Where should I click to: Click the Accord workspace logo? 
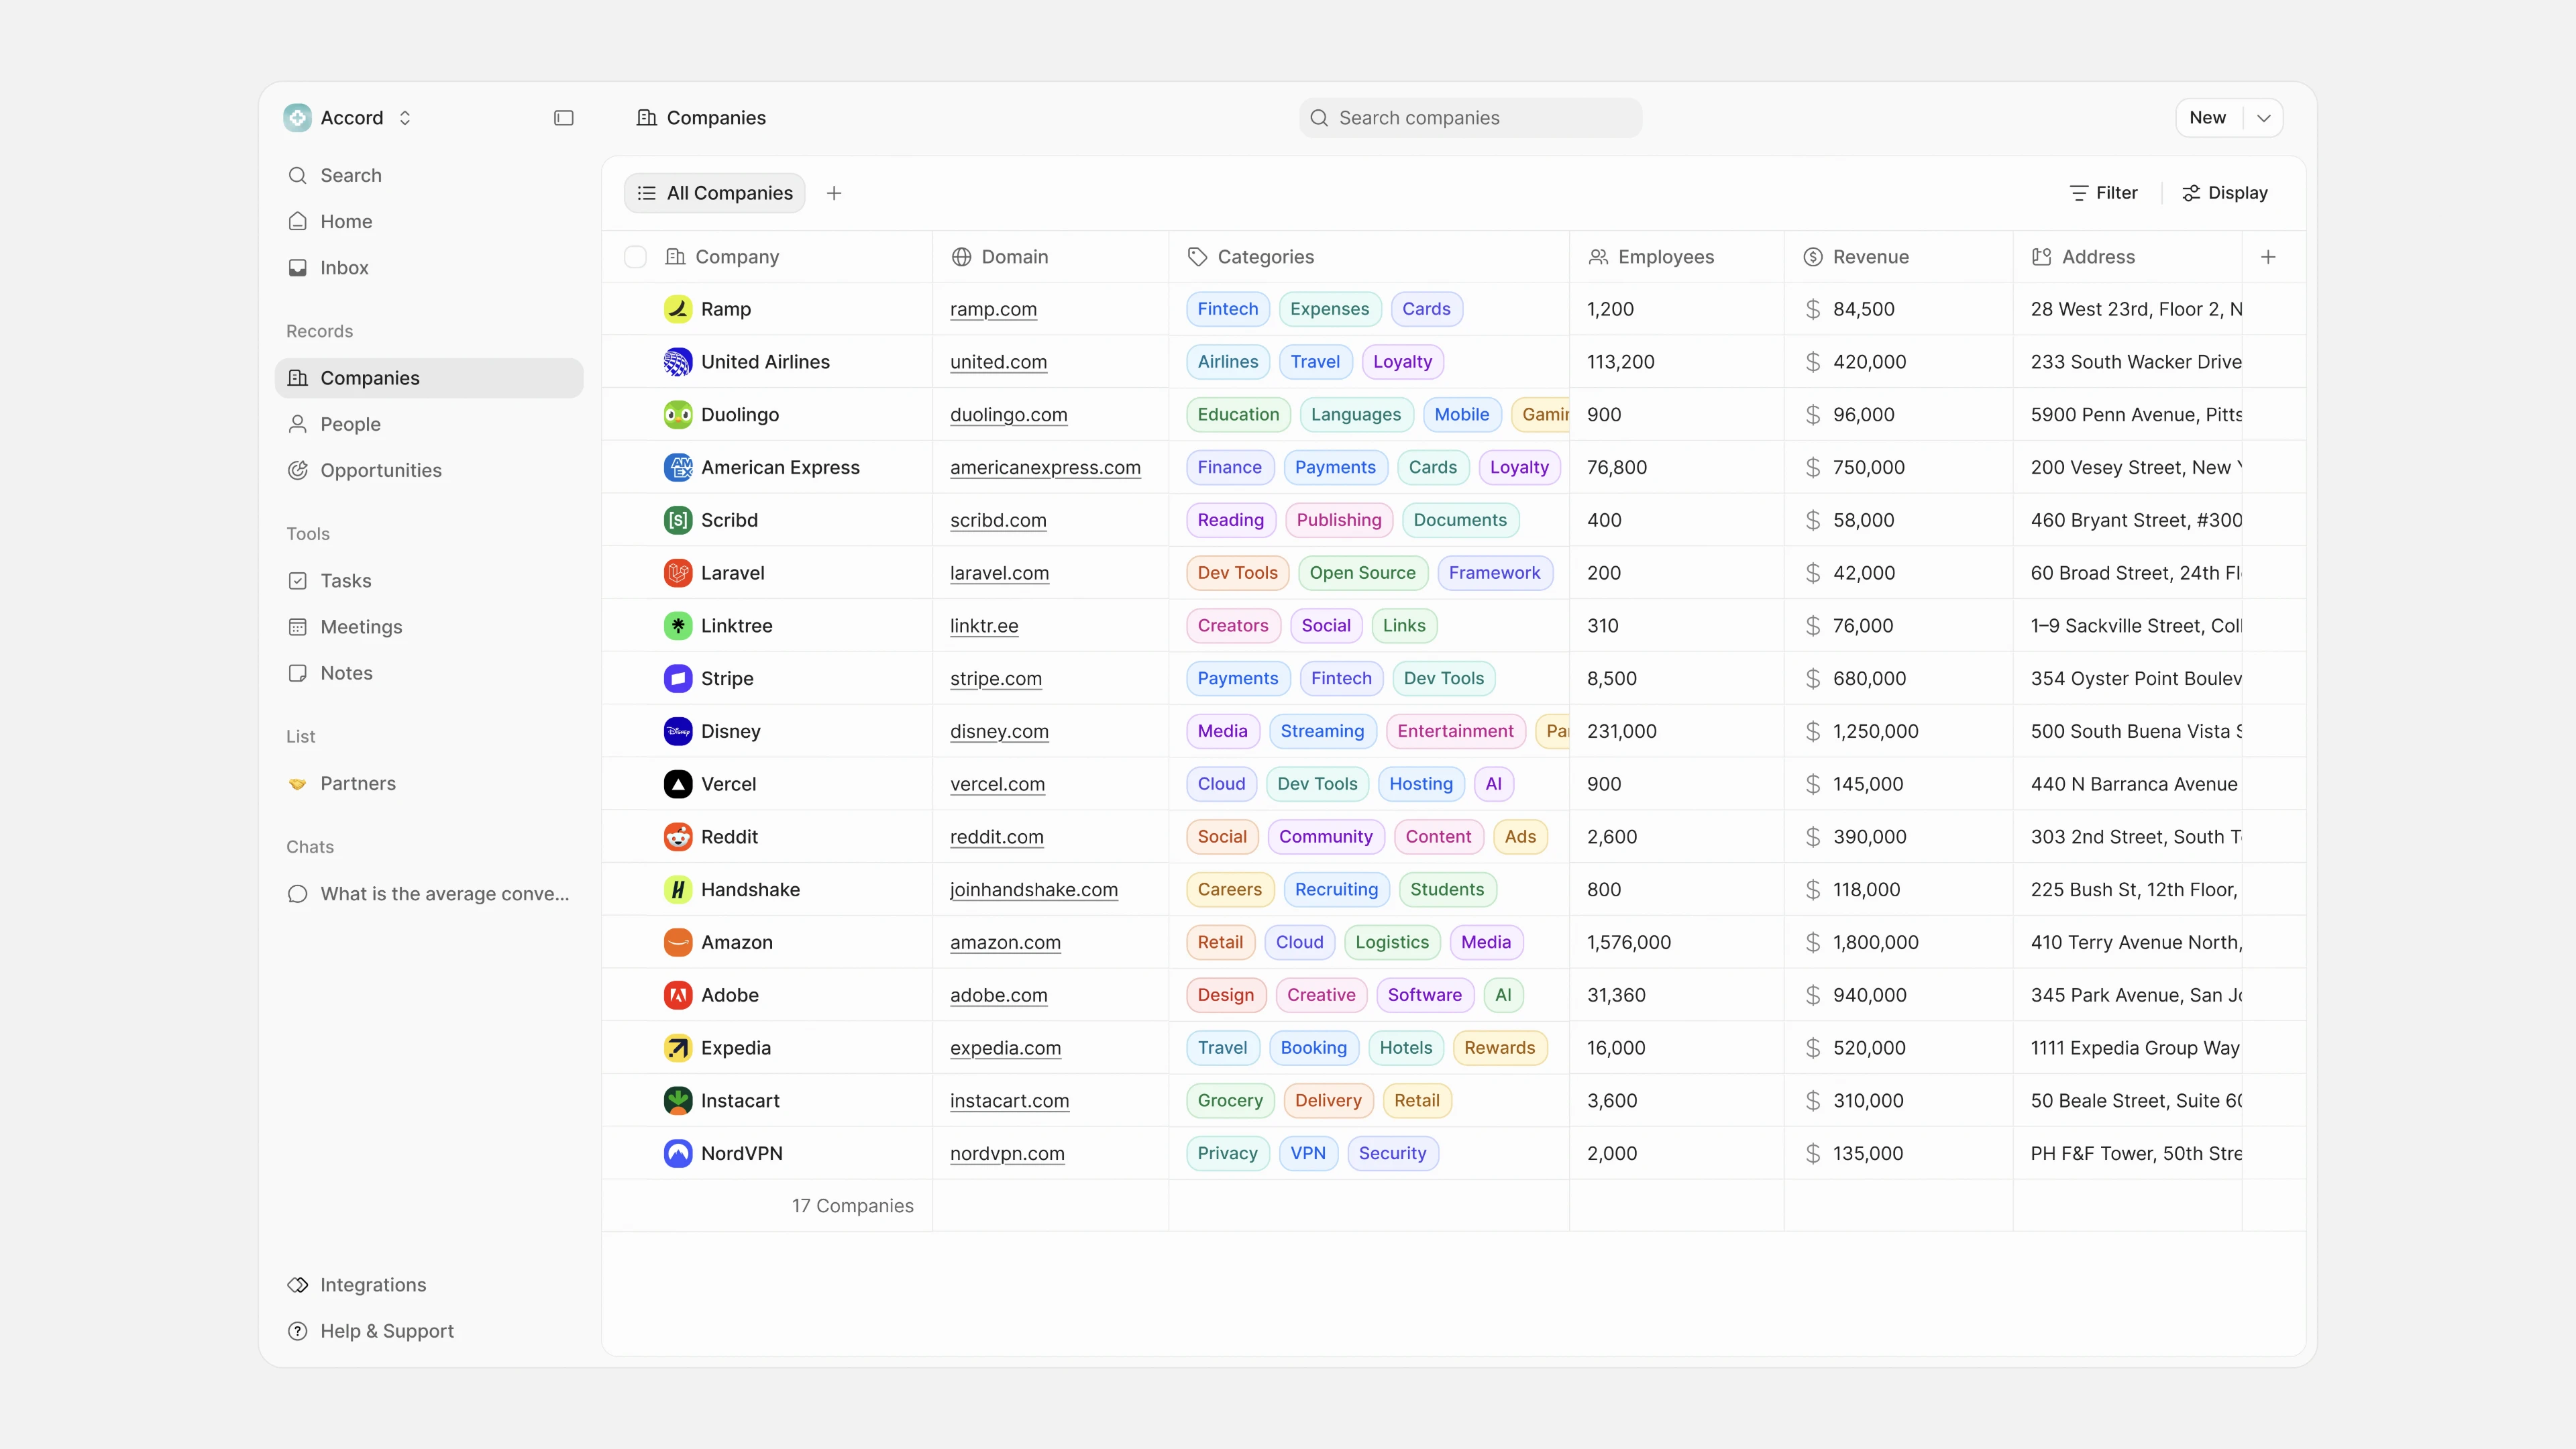click(297, 118)
